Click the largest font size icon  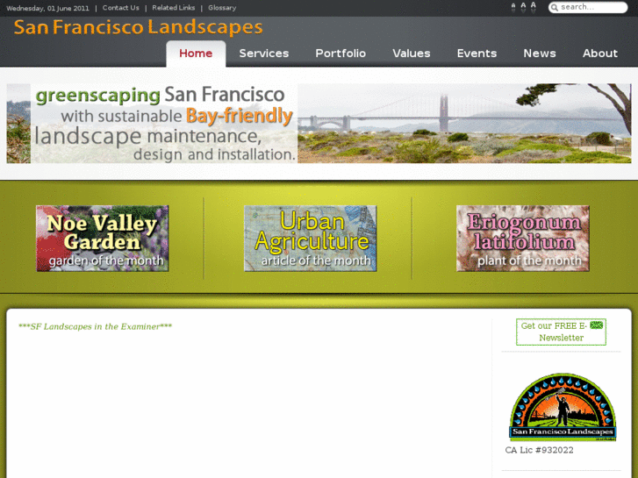534,6
